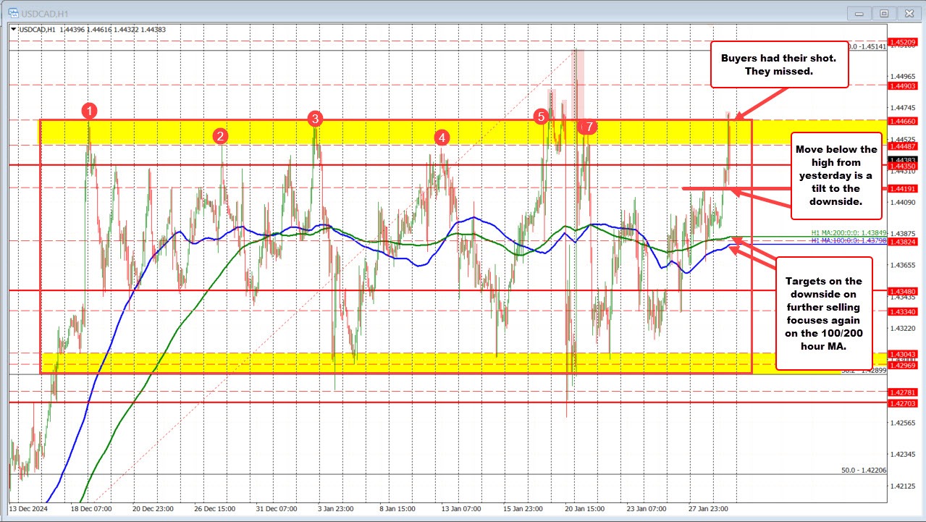926x522 pixels.
Task: Click circled marker 1 above the price peak
Action: [x=89, y=111]
